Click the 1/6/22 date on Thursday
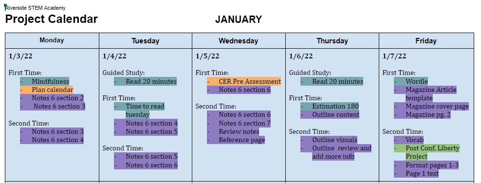 301,56
